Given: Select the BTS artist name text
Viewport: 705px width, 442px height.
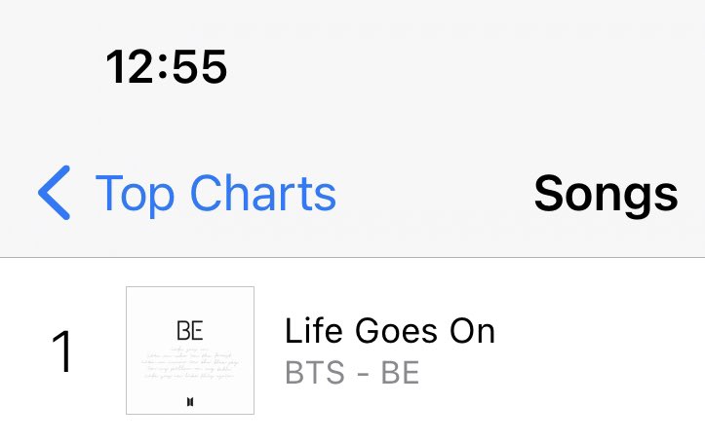Looking at the screenshot, I should [x=315, y=373].
